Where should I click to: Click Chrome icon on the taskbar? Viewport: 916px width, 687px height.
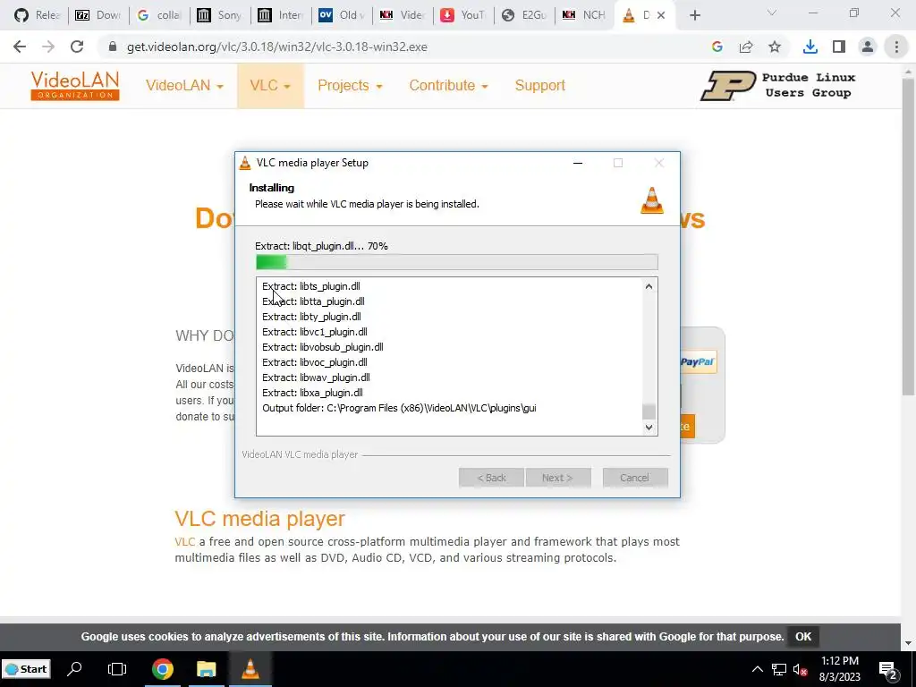pos(163,669)
